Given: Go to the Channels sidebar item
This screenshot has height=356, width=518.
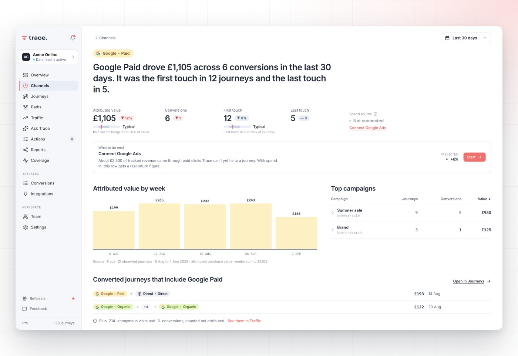Looking at the screenshot, I should pyautogui.click(x=48, y=86).
